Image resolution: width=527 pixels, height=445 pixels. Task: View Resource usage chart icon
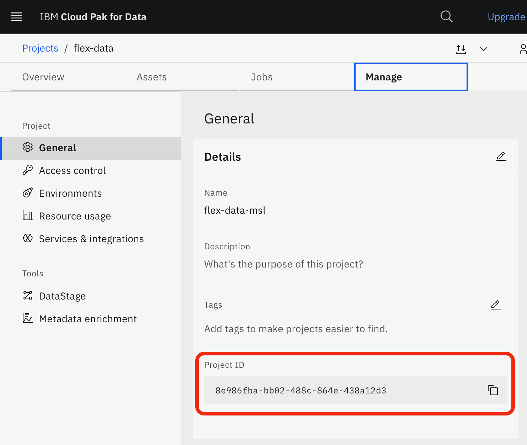[28, 216]
